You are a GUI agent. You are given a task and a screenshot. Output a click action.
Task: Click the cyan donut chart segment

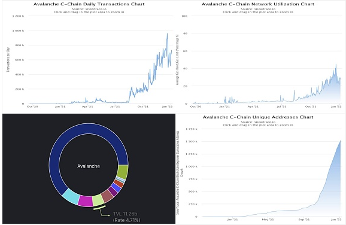pyautogui.click(x=71, y=196)
